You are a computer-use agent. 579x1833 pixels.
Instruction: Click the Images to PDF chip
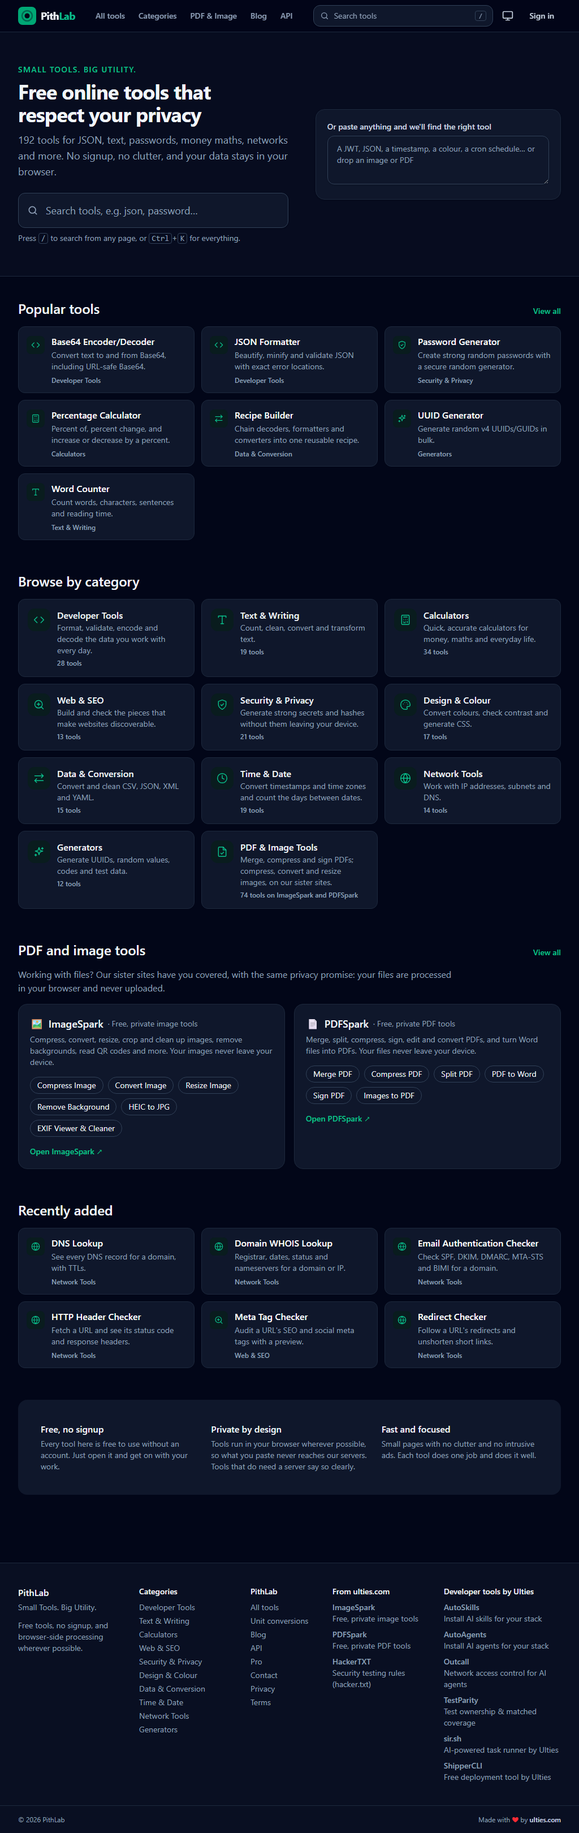(x=389, y=1095)
